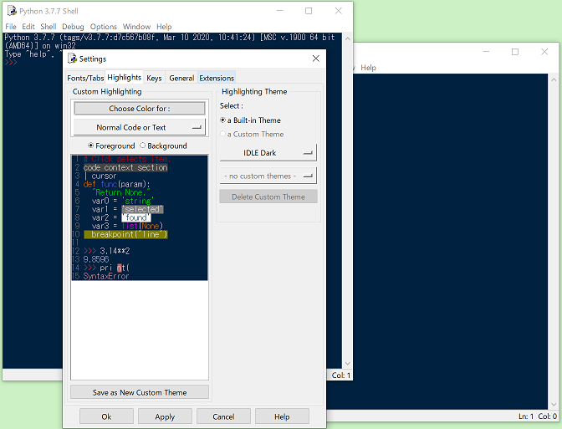
Task: Click the background editor's scrollbar down arrow
Action: [554, 405]
